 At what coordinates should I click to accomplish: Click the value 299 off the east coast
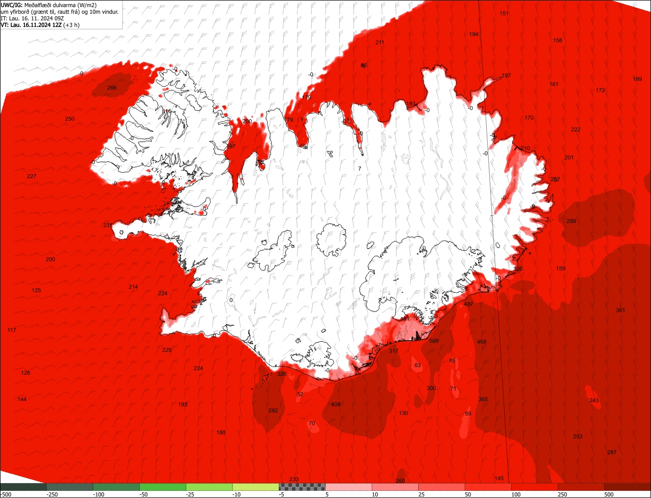(x=571, y=221)
